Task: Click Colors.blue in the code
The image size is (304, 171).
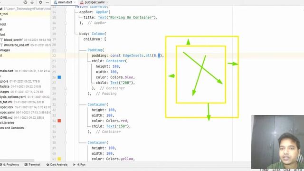Action: [122, 77]
